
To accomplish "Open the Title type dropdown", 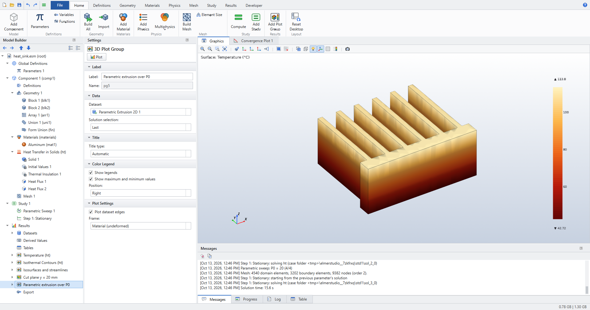I will pyautogui.click(x=141, y=154).
